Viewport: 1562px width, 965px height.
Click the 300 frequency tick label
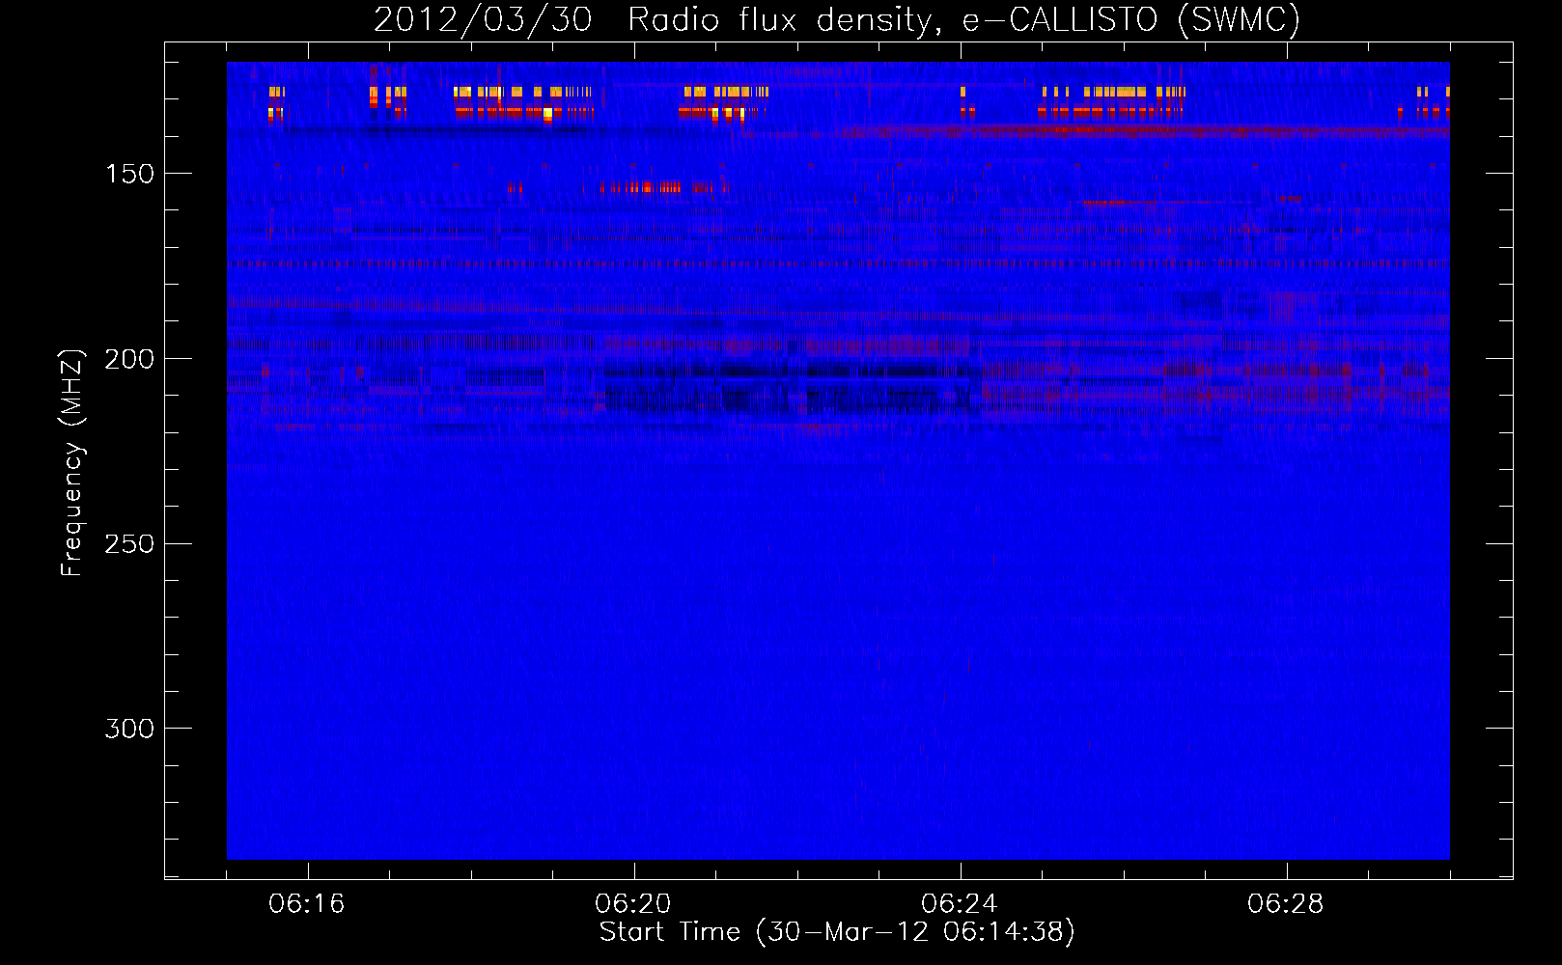129,729
